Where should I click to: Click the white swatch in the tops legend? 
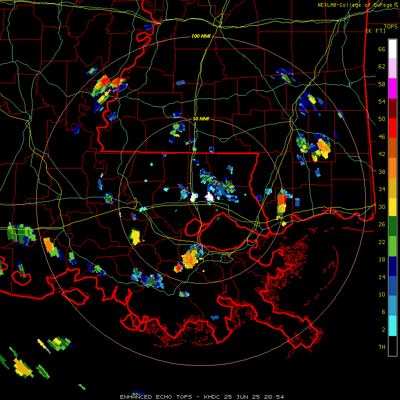click(392, 49)
